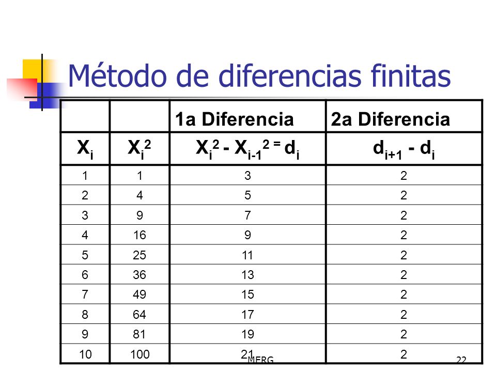The width and height of the screenshot is (496, 372).
Task: Select the 'di+1 - di' formula header
Action: coord(404,149)
